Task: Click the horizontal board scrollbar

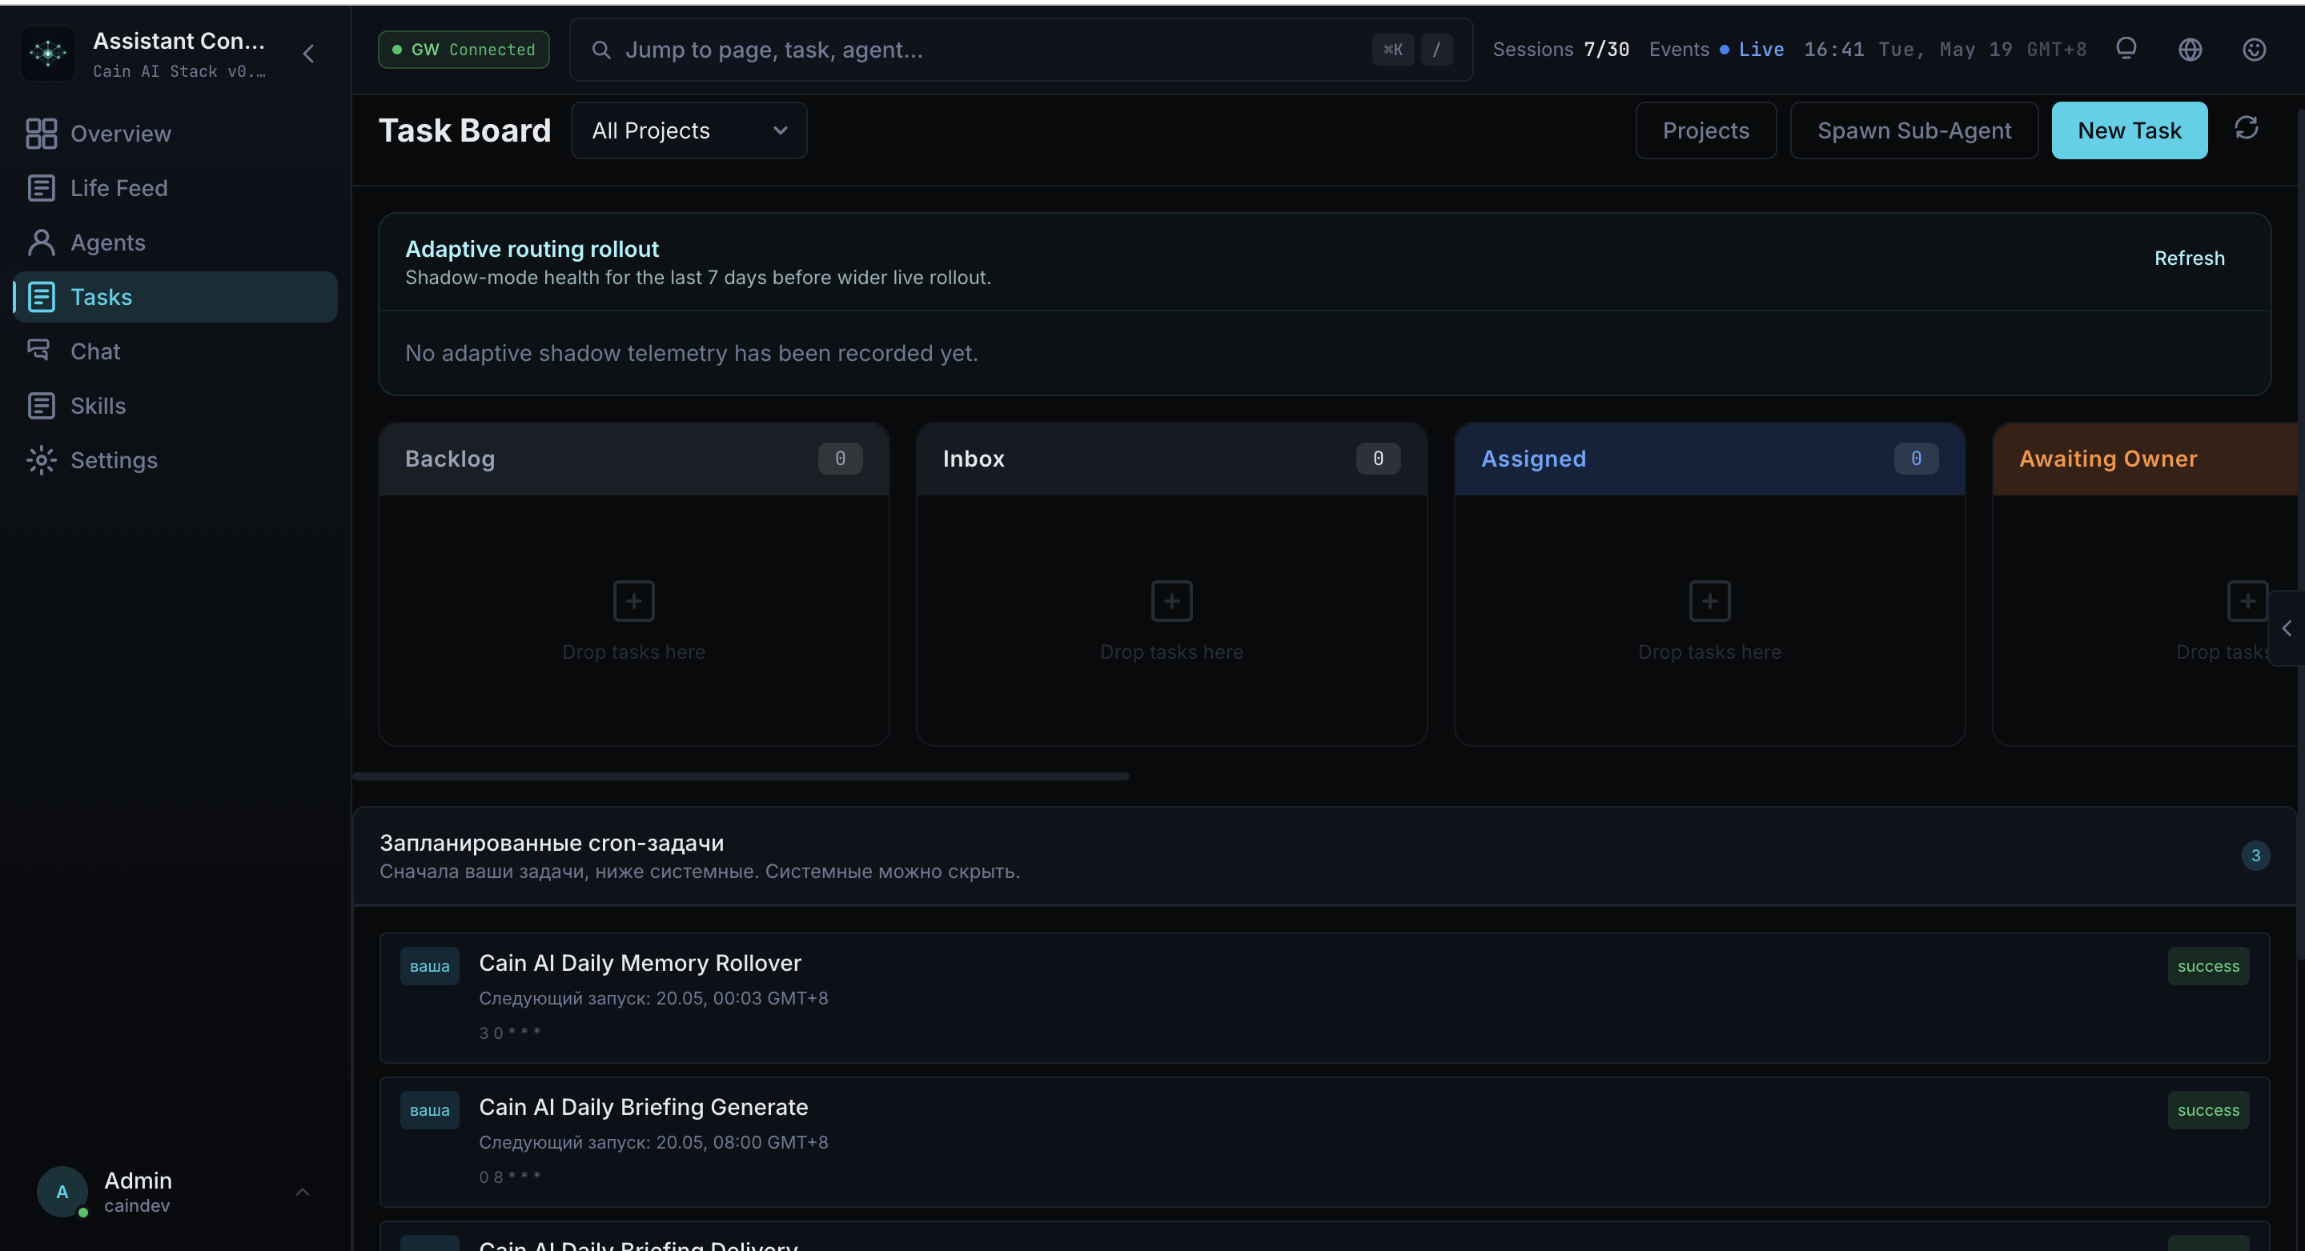Action: [741, 776]
